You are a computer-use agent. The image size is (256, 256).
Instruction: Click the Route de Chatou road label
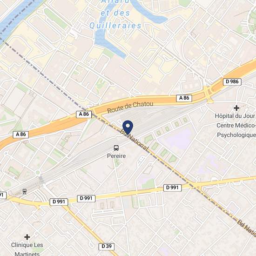point(130,107)
